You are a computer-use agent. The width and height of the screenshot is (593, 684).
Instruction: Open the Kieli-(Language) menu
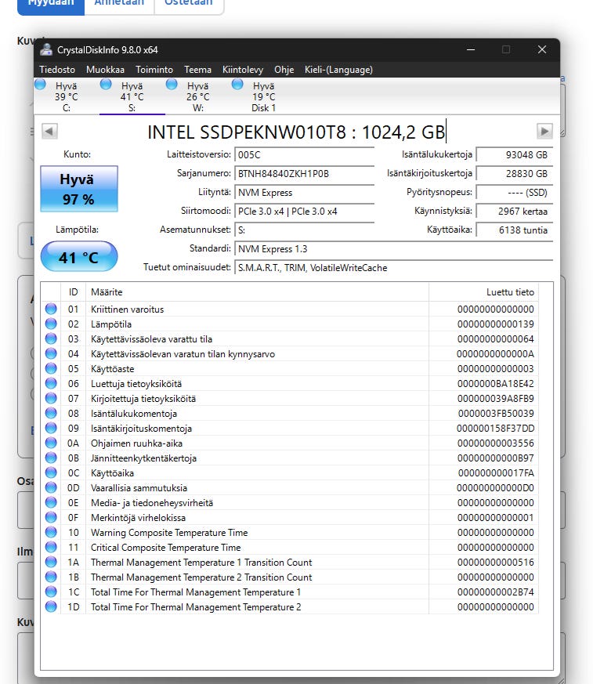[338, 70]
